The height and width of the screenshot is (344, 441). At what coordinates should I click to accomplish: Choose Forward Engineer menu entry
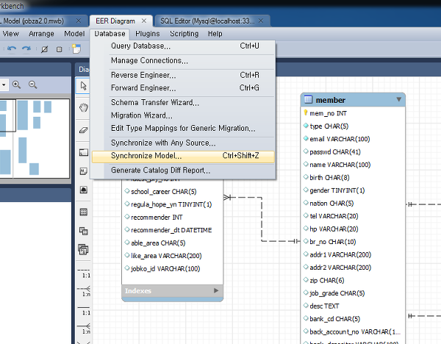183,87
